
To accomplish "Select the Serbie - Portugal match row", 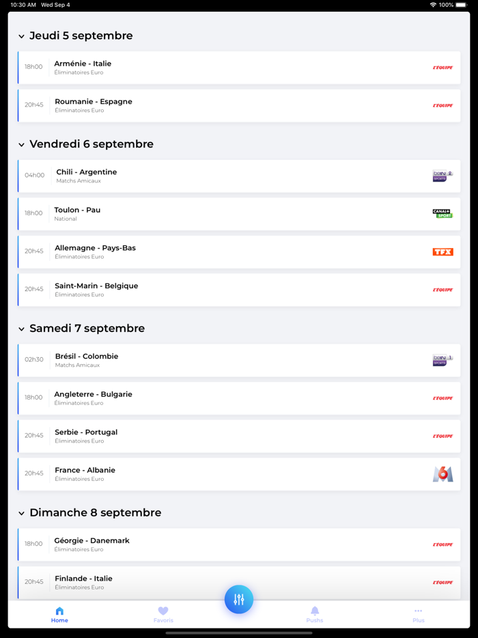I will [x=239, y=435].
